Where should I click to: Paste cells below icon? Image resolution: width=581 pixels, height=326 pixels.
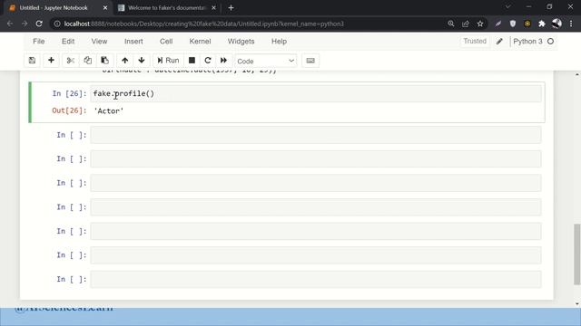105,61
